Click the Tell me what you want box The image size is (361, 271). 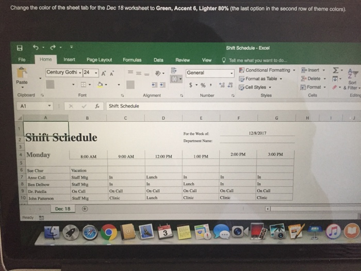pos(255,60)
